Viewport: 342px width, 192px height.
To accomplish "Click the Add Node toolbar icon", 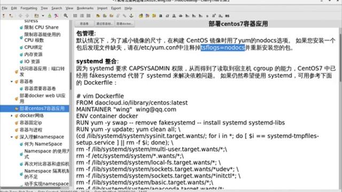I will [x=4, y=15].
